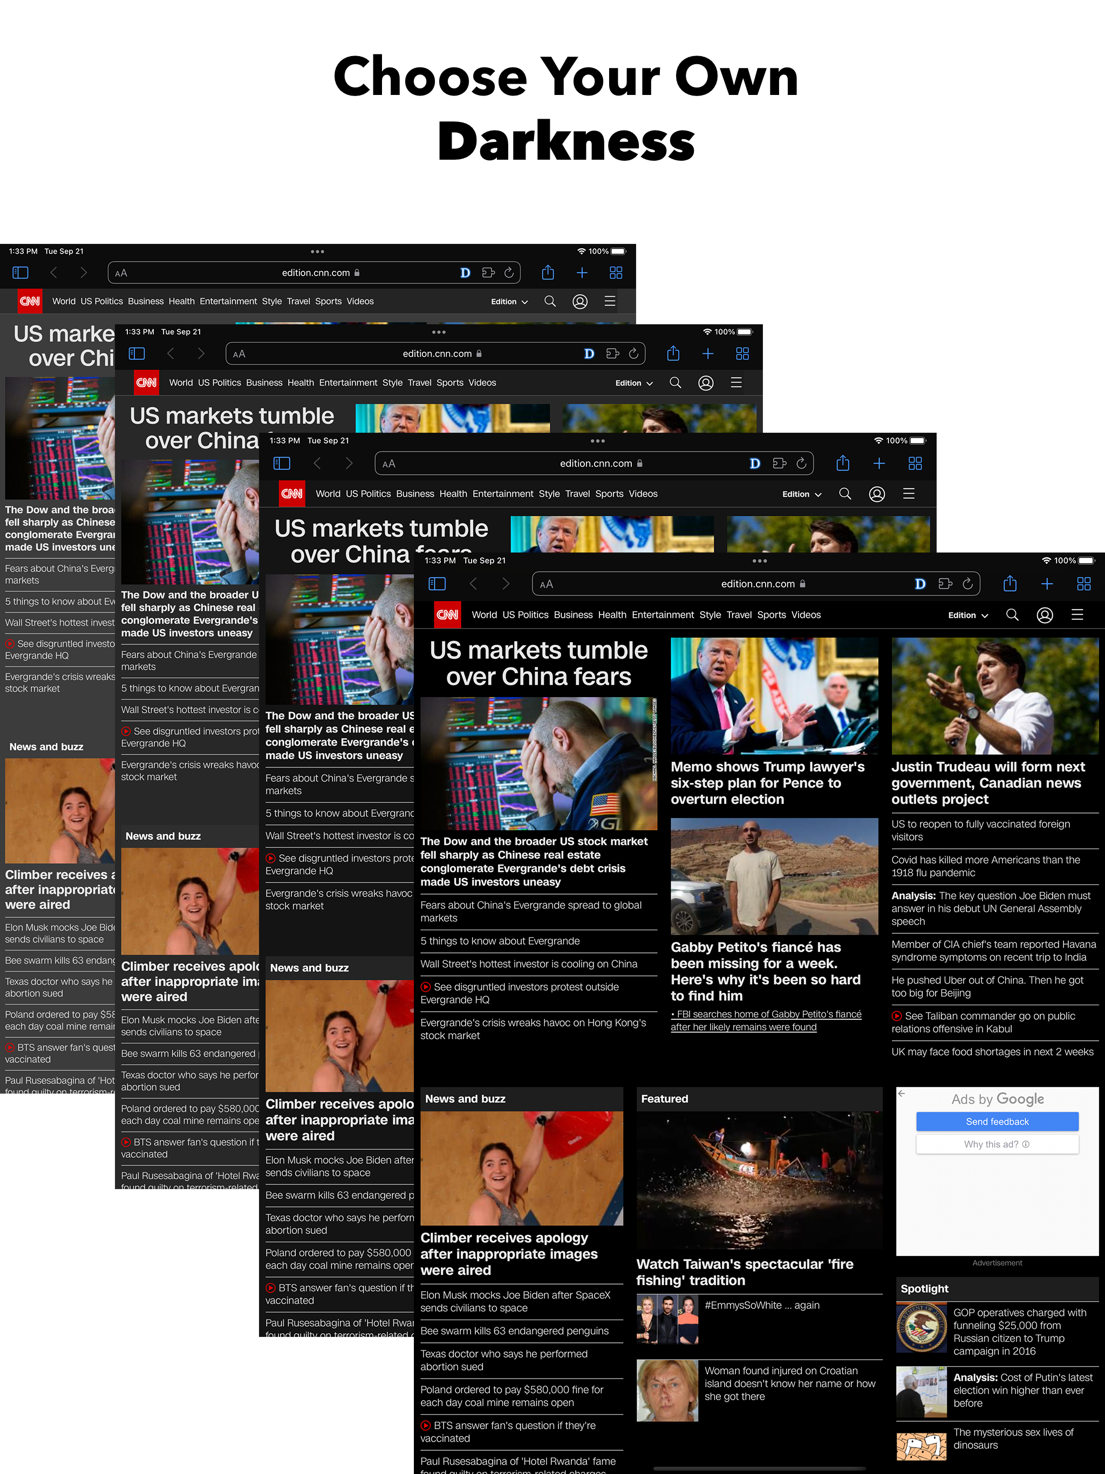Click the Send feedback ad button
The width and height of the screenshot is (1105, 1474).
click(x=997, y=1122)
